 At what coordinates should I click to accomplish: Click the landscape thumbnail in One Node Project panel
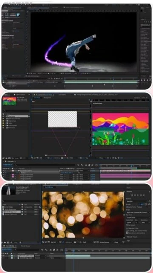click(9, 101)
